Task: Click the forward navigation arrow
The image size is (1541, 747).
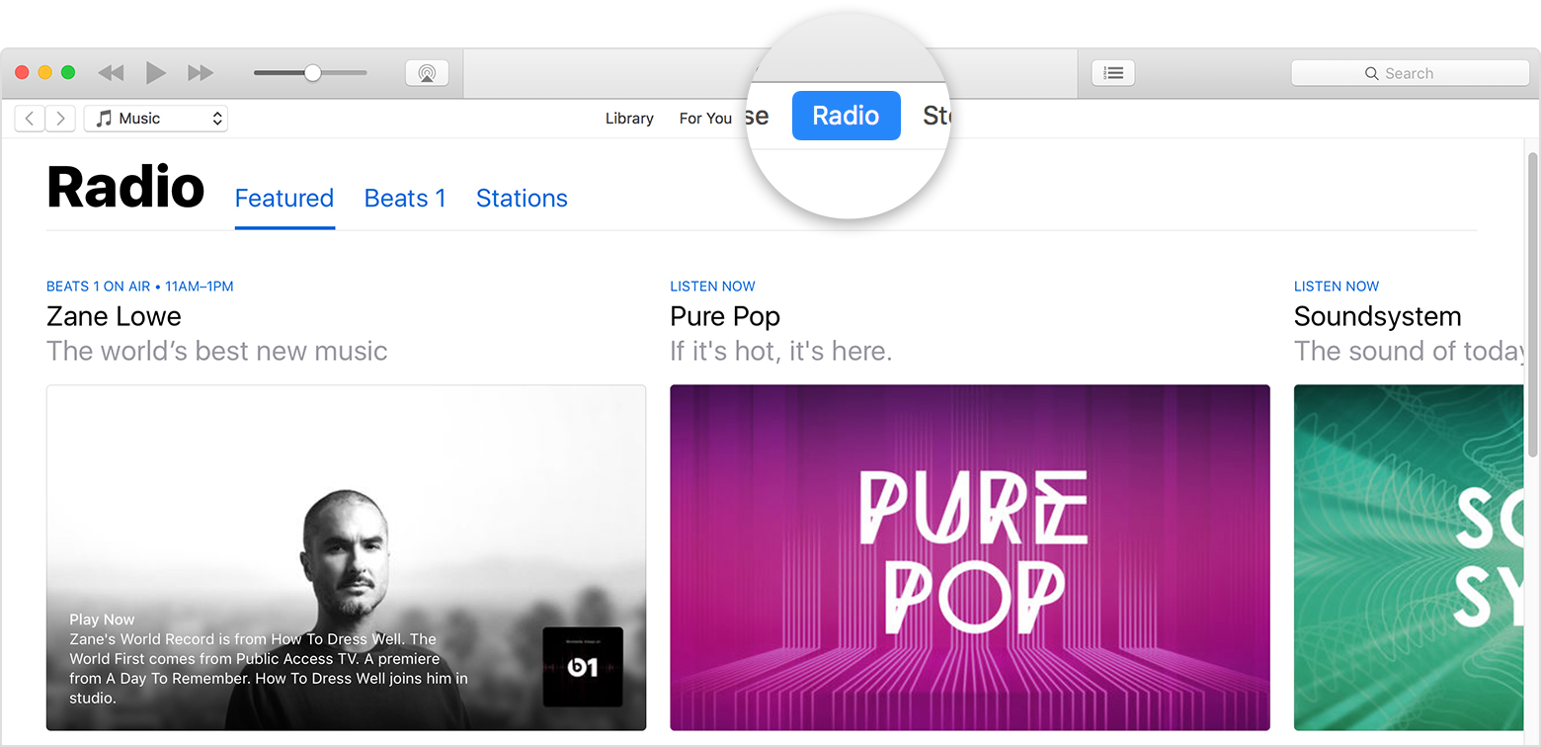Action: [60, 118]
